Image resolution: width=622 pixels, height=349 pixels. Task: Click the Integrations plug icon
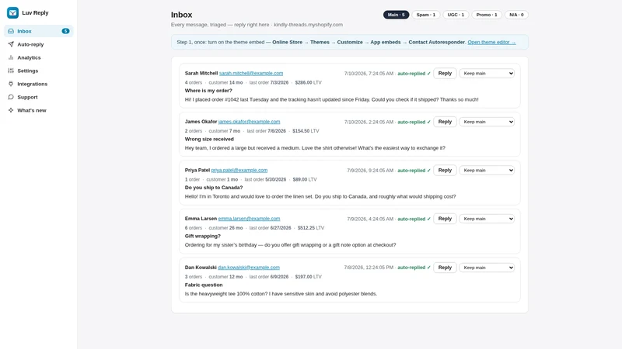point(11,84)
